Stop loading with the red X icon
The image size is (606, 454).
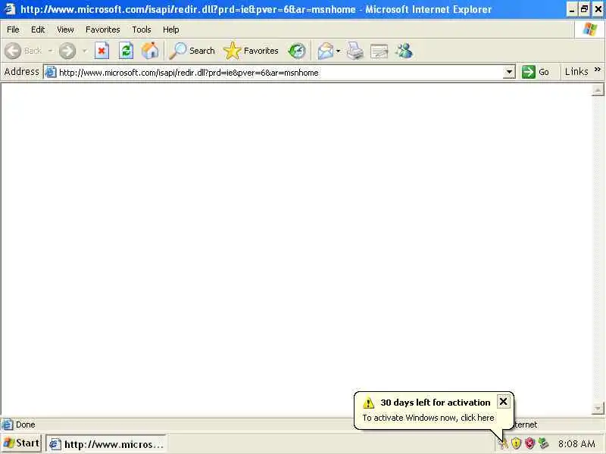[x=102, y=51]
